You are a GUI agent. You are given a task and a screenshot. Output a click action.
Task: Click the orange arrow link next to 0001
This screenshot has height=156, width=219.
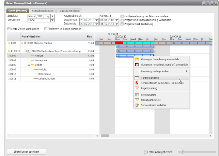tap(9, 43)
